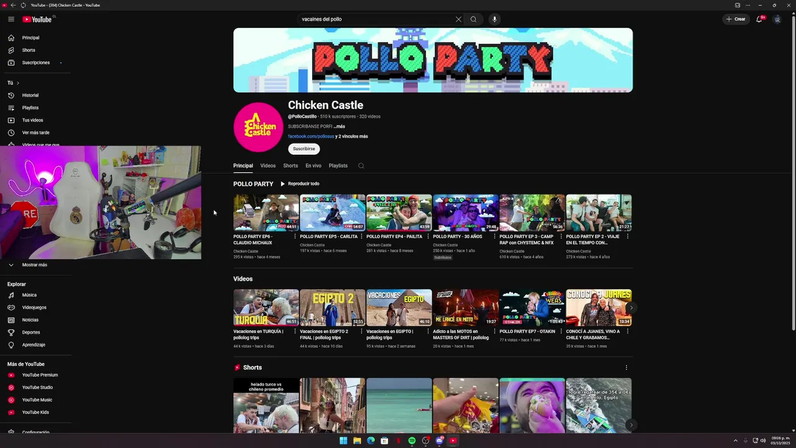Screen dimensions: 796x448
Task: Open Spotify from the taskbar
Action: (x=412, y=441)
